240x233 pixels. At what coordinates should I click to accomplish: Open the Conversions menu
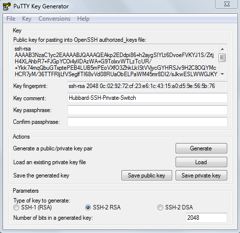tap(54, 19)
